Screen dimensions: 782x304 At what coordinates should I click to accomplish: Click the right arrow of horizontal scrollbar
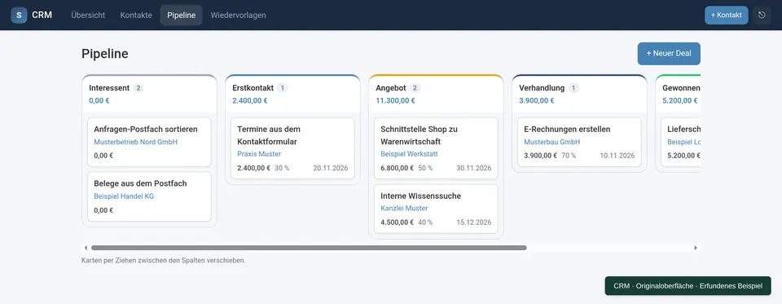696,248
